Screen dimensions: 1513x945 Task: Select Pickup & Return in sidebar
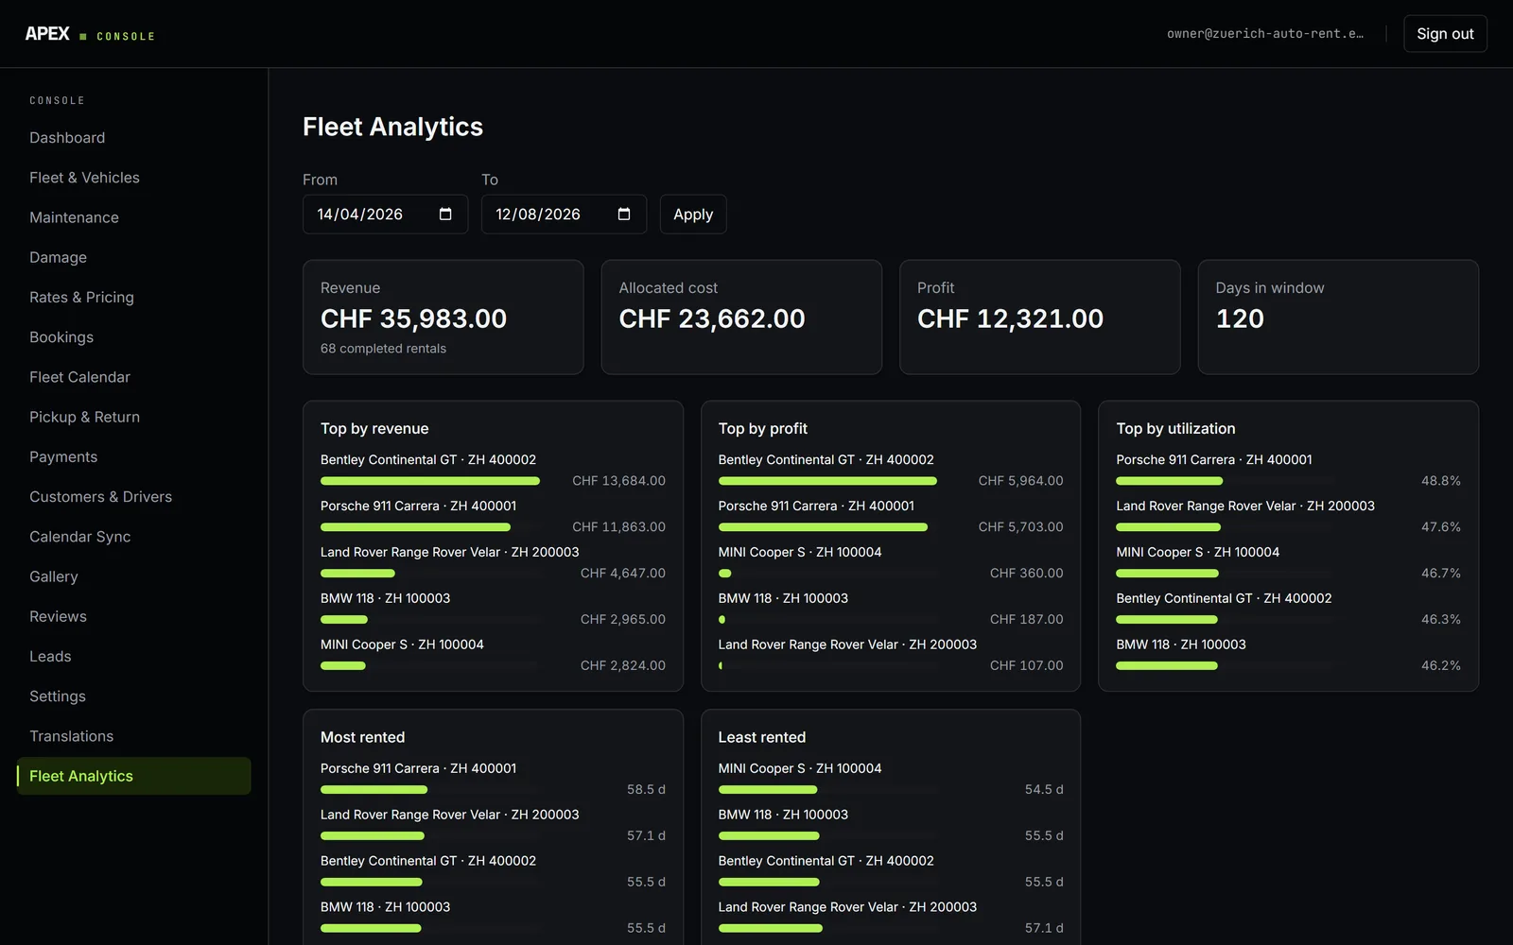click(x=84, y=417)
